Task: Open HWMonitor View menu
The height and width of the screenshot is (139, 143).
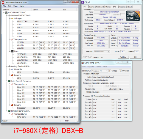Action: click(15, 6)
